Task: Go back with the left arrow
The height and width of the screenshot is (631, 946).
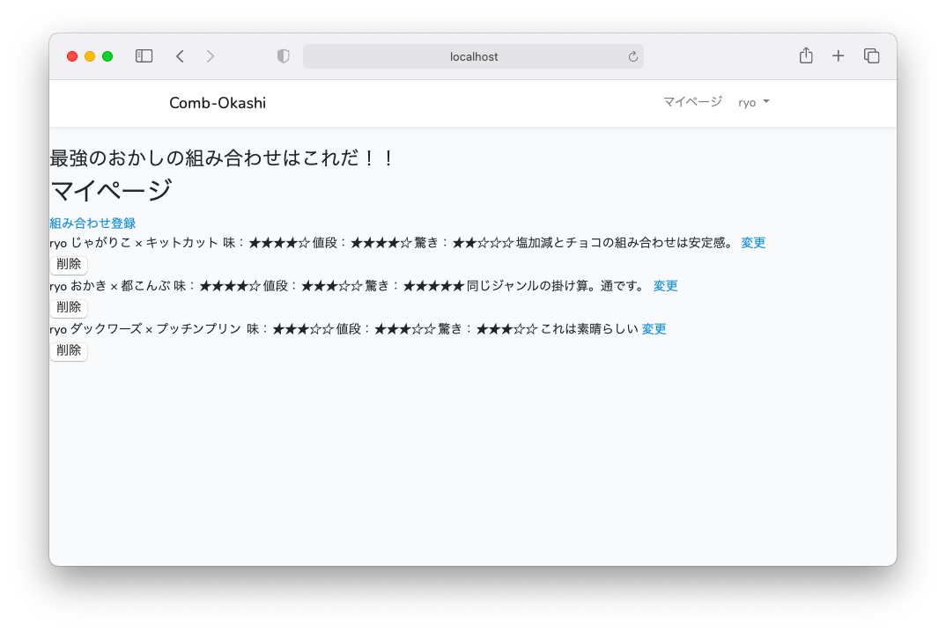Action: [x=180, y=56]
